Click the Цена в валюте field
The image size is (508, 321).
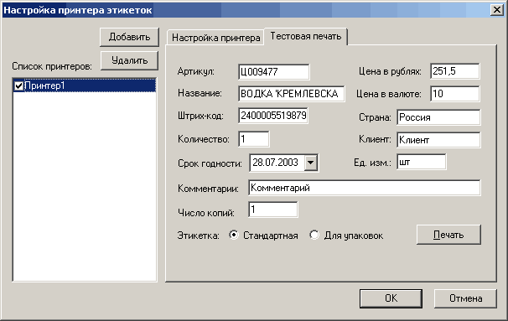point(455,94)
